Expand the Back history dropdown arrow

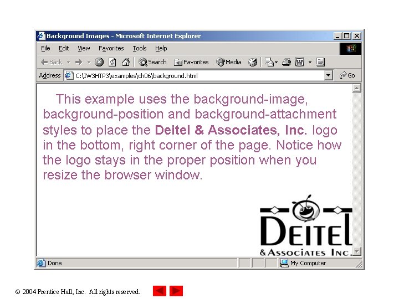(x=69, y=62)
